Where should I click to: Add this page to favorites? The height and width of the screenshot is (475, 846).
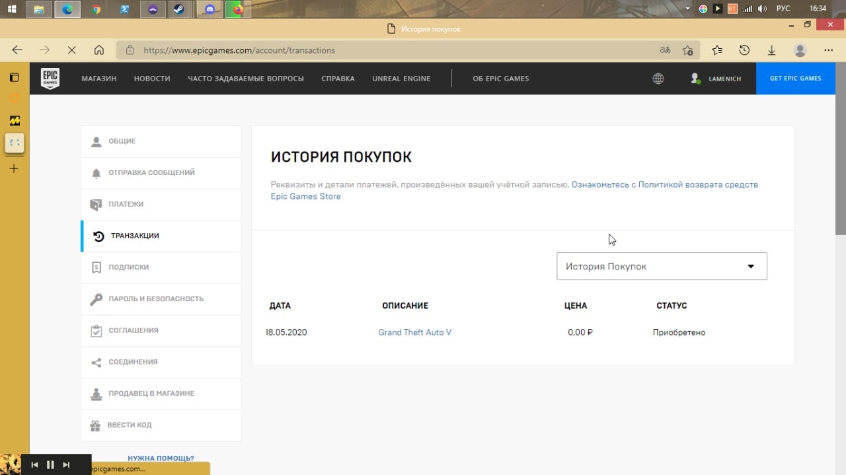pos(688,50)
